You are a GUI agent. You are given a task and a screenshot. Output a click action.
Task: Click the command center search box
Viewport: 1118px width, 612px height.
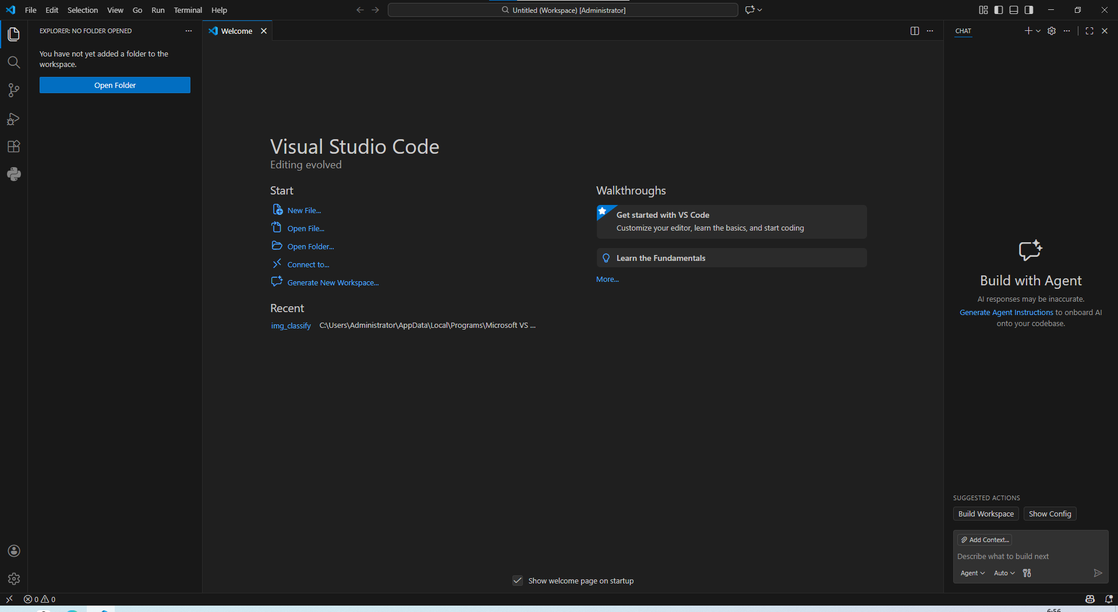[x=563, y=10]
